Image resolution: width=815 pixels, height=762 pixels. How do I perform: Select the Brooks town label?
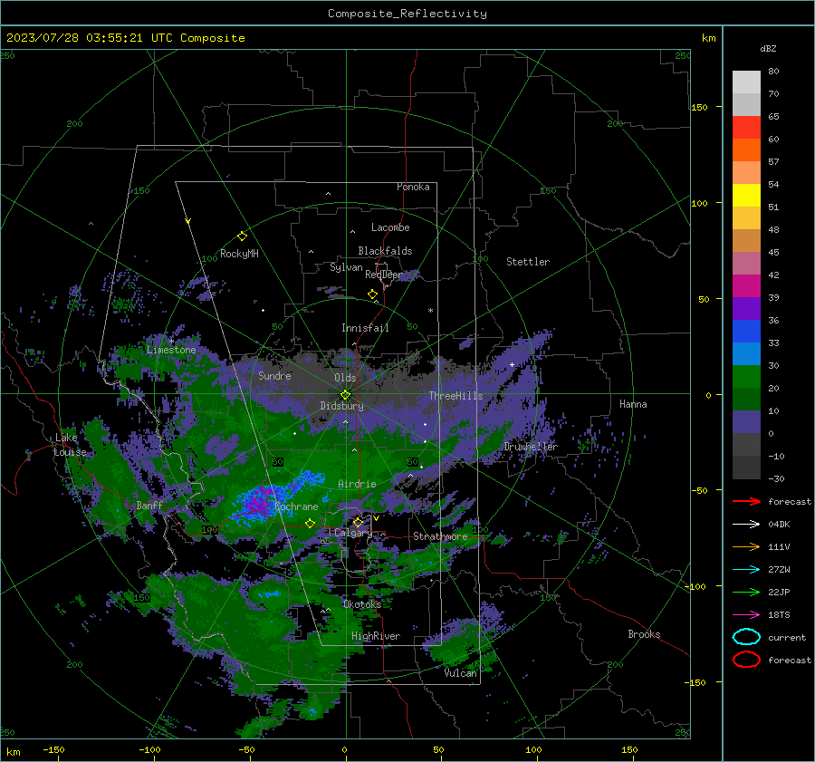pos(644,634)
